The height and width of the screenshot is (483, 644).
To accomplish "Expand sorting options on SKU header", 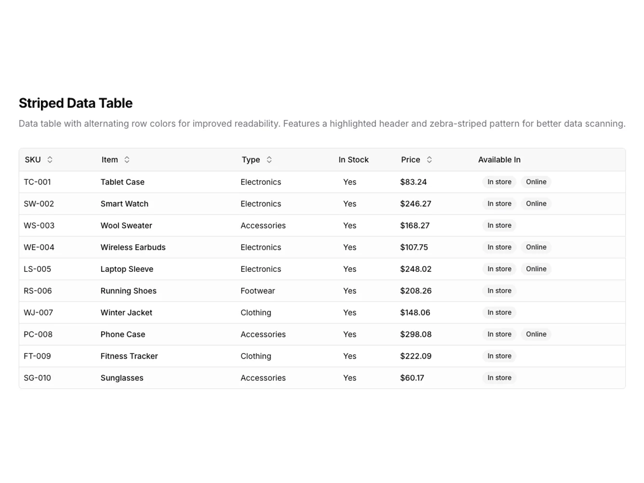I will 50,160.
